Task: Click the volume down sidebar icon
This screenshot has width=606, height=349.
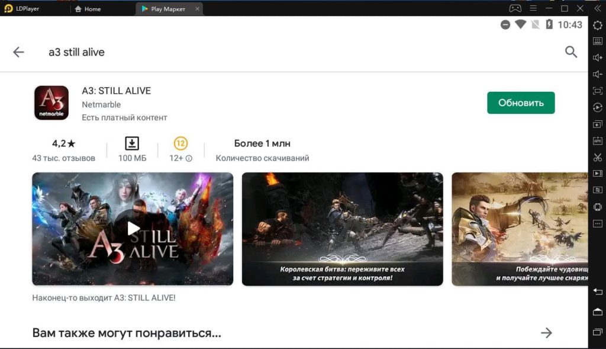Action: click(x=598, y=74)
